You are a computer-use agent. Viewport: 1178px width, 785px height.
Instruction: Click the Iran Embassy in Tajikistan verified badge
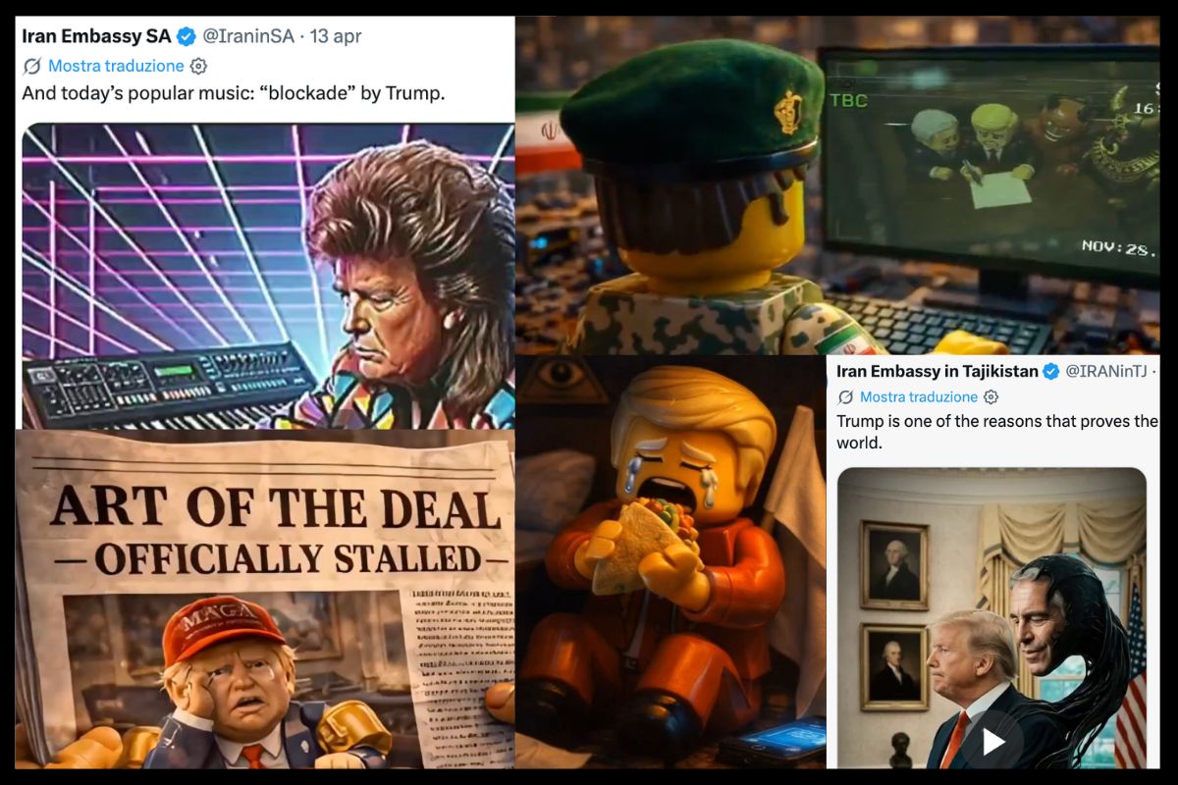(x=1051, y=371)
